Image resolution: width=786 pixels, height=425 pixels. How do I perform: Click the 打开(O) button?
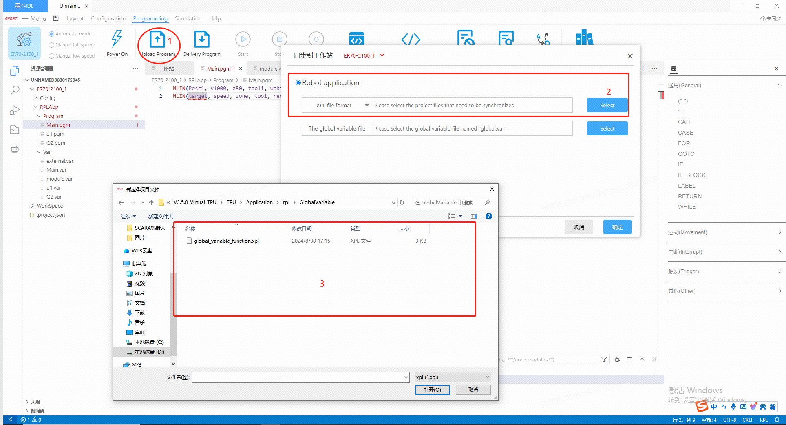coord(432,390)
